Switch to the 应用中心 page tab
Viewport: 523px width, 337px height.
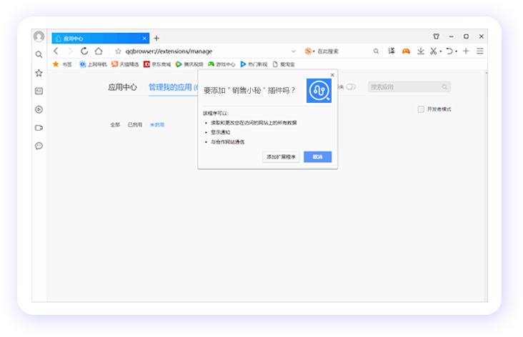[x=122, y=87]
